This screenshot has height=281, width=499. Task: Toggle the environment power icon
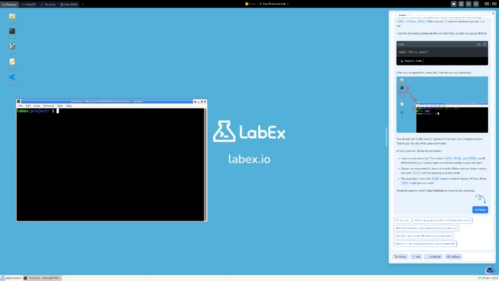(x=468, y=4)
